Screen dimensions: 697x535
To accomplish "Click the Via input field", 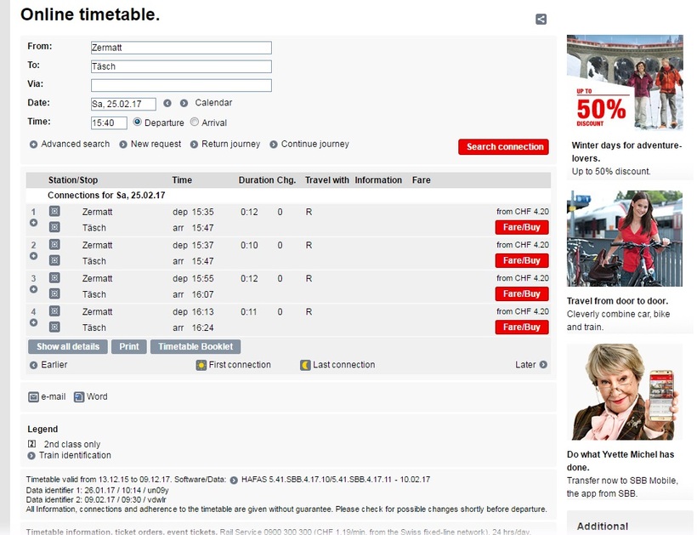I will (181, 85).
